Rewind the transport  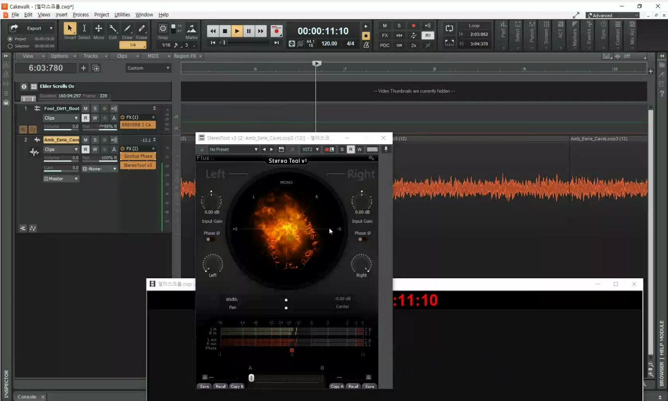pyautogui.click(x=213, y=31)
